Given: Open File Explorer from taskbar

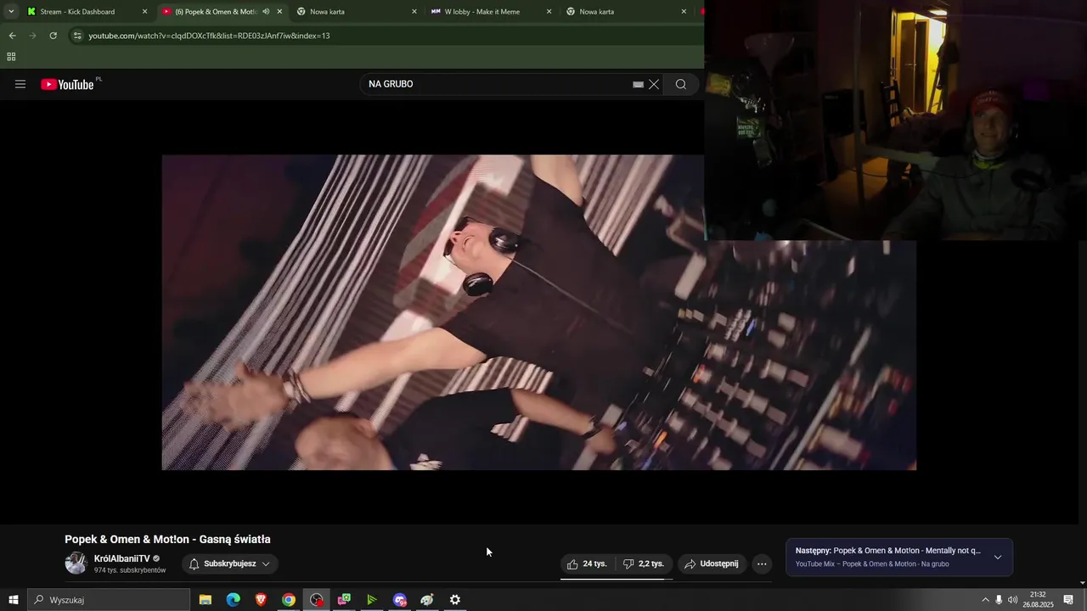Looking at the screenshot, I should coord(206,600).
